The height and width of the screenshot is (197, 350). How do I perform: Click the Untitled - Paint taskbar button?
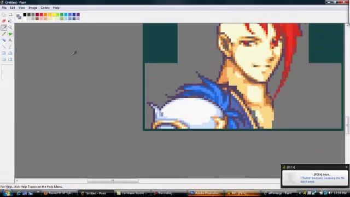coord(96,193)
